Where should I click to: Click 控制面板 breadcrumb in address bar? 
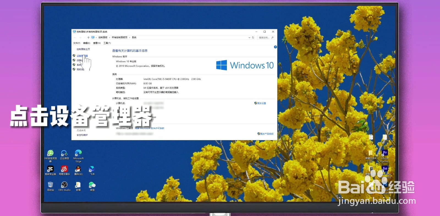point(103,38)
